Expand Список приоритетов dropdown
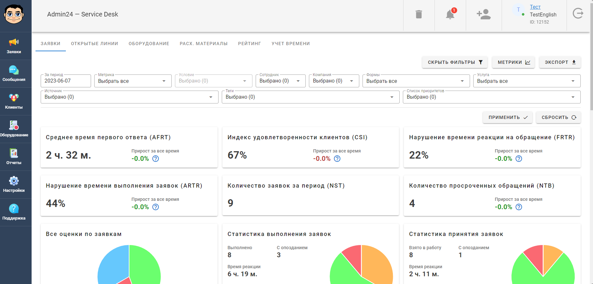 coord(492,97)
